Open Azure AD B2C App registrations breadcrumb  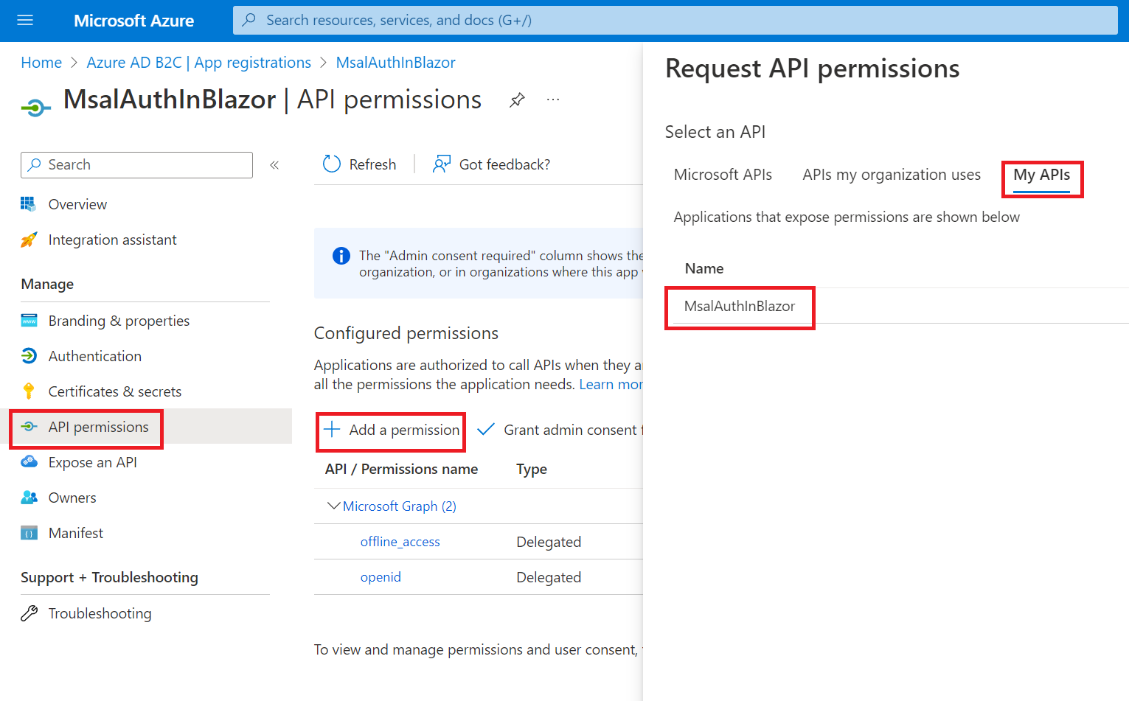(x=199, y=63)
